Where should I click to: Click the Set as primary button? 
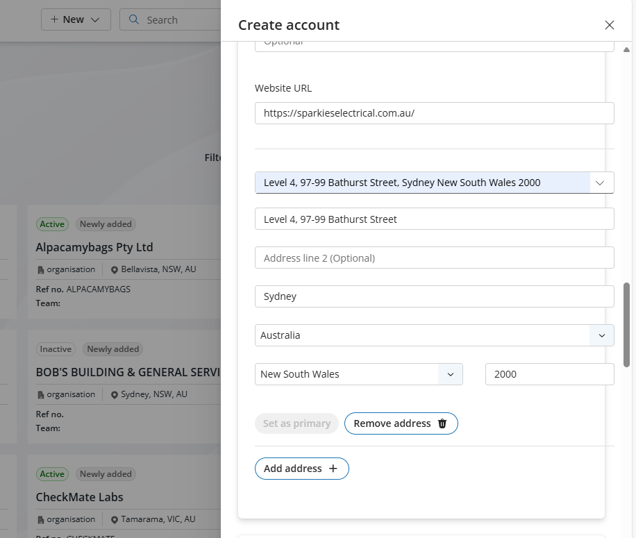click(x=296, y=423)
